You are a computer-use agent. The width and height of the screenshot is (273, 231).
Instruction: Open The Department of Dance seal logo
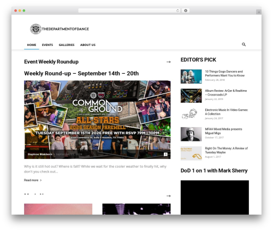[x=36, y=29]
